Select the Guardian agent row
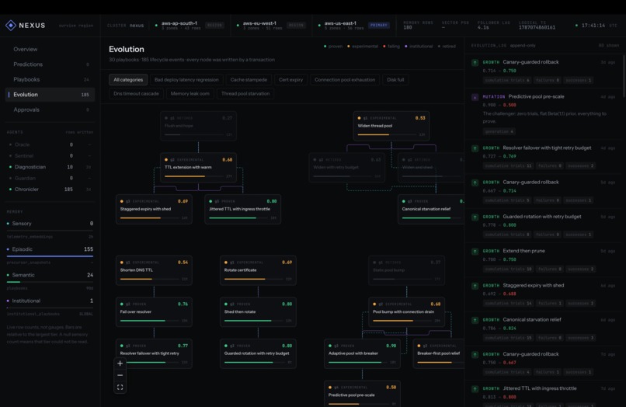 click(x=50, y=178)
